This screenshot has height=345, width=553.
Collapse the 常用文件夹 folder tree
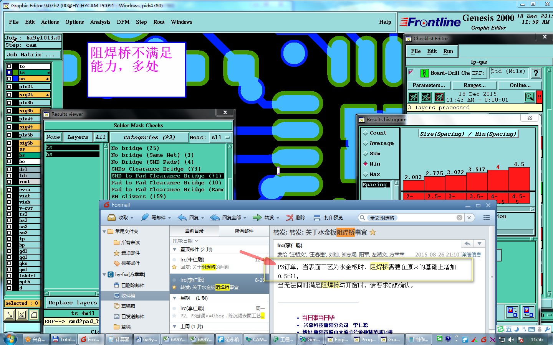[104, 232]
